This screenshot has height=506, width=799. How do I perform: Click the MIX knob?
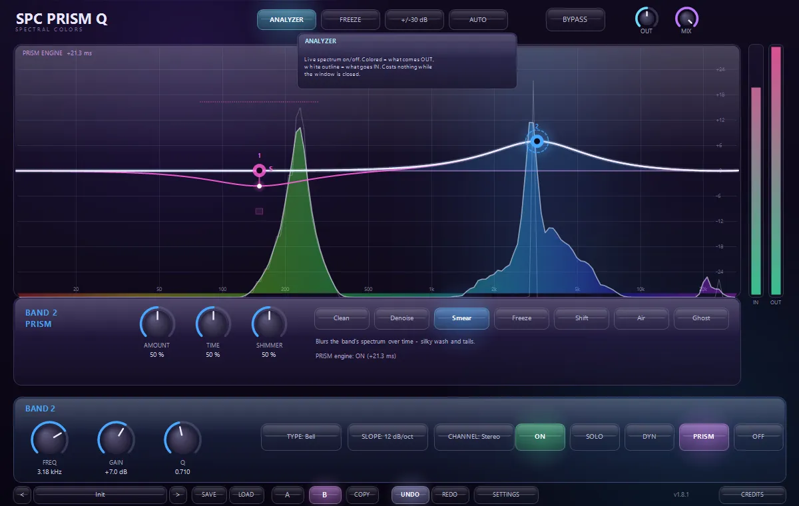click(x=686, y=17)
